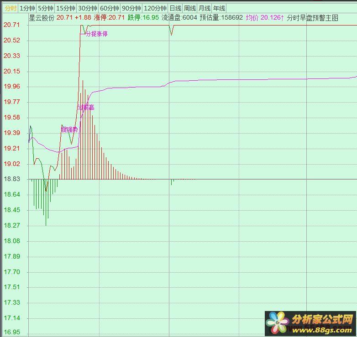Switch to the 15分钟 tab
357x337 pixels.
[x=66, y=8]
